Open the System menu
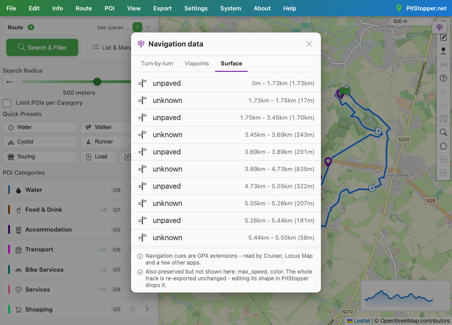The image size is (452, 325). point(231,8)
